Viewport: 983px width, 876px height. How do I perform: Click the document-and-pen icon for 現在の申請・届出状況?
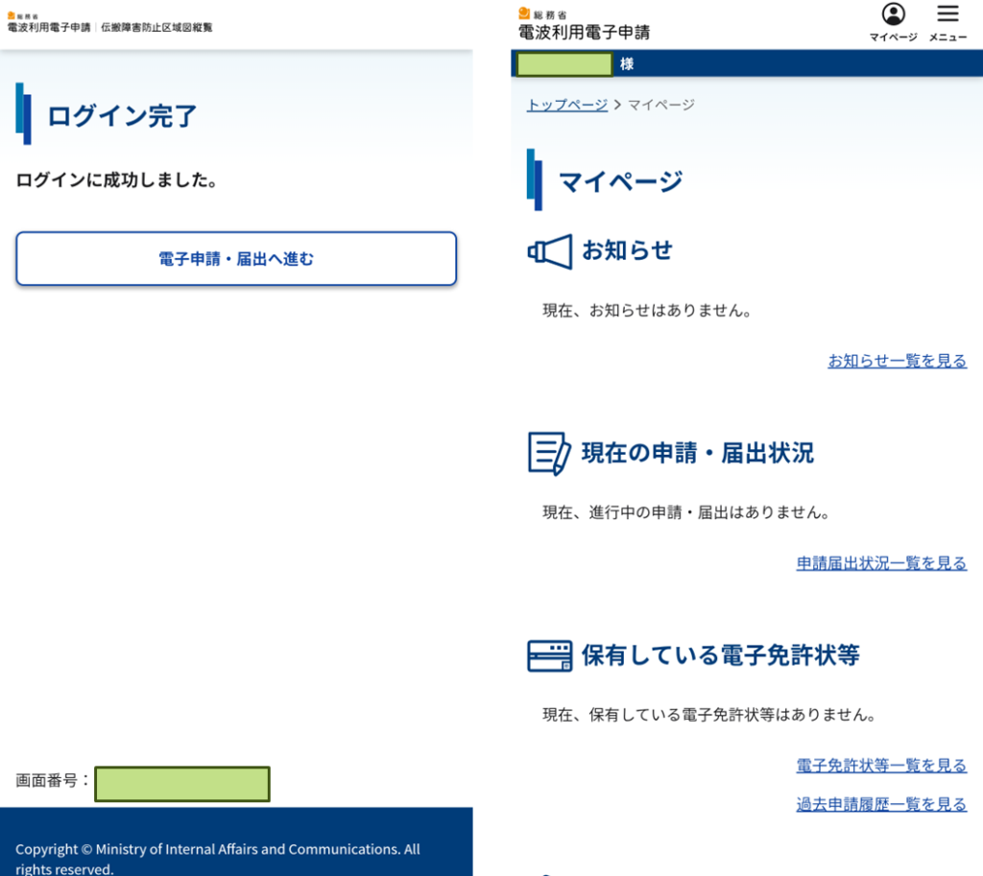click(x=549, y=453)
